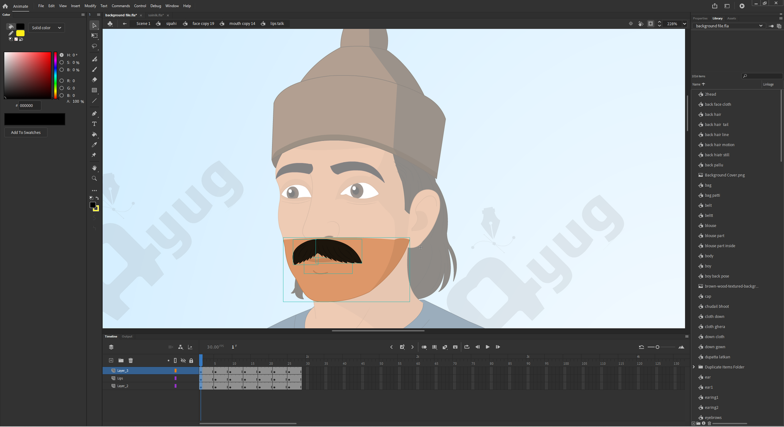Image resolution: width=784 pixels, height=427 pixels.
Task: Activate the Text tool
Action: pyautogui.click(x=95, y=124)
